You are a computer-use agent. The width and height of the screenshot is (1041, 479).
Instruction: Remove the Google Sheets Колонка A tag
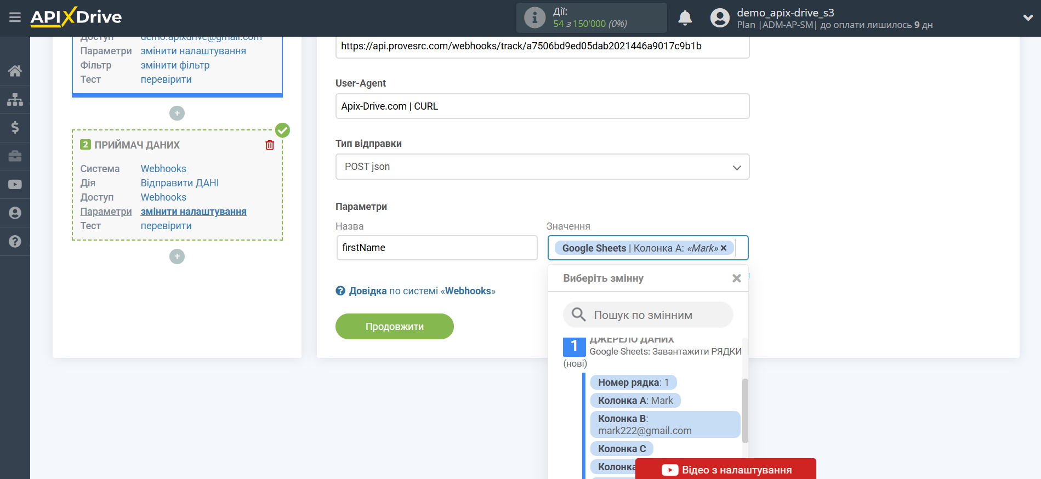coord(724,248)
